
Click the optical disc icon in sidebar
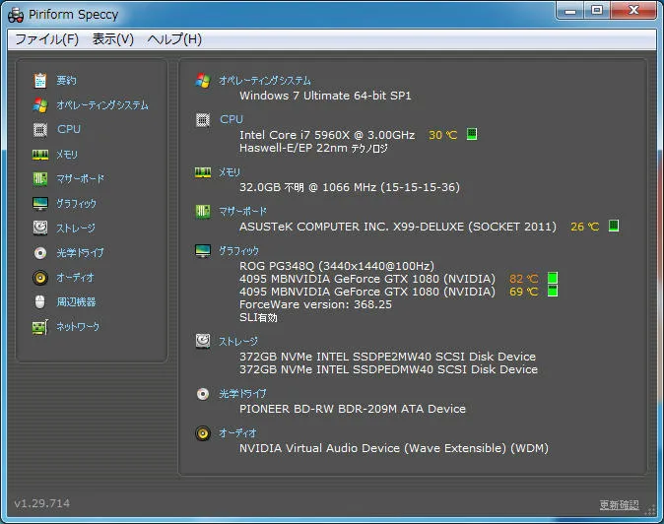tap(40, 253)
